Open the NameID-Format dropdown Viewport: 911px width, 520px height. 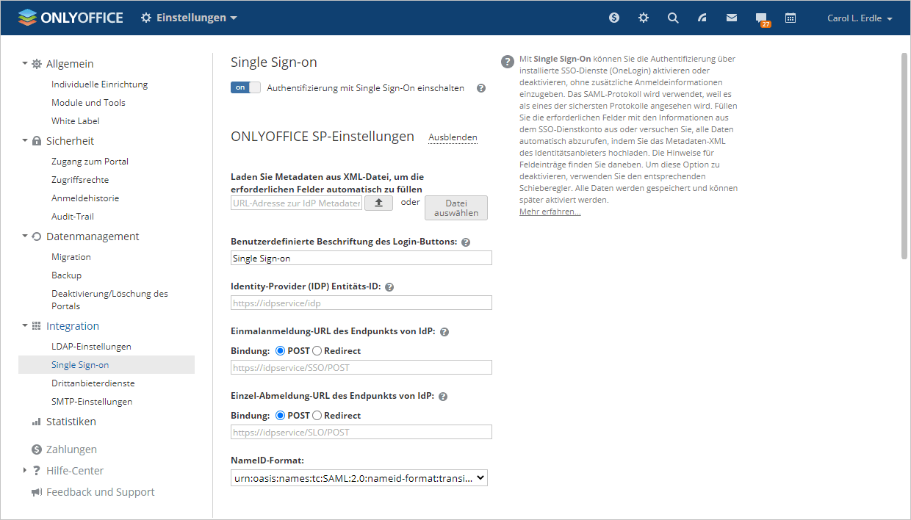tap(359, 478)
